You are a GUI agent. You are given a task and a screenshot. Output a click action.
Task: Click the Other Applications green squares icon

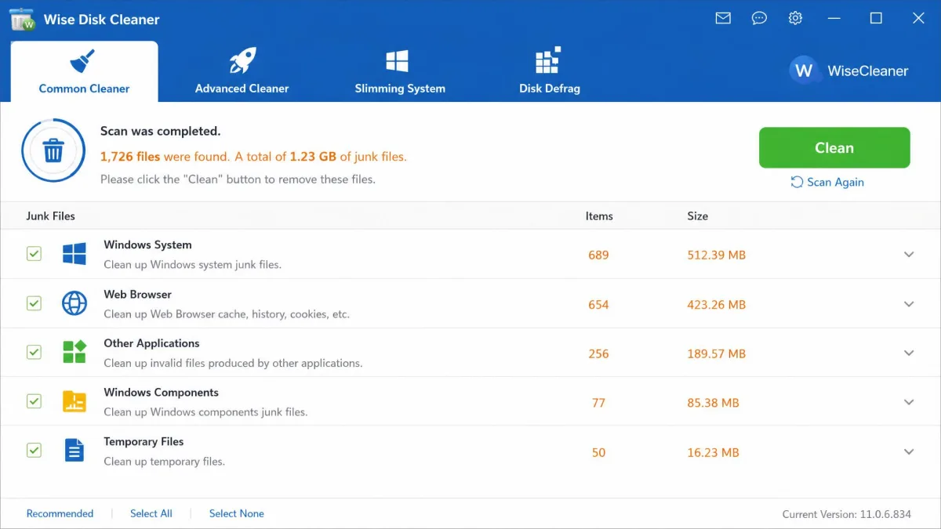[74, 352]
